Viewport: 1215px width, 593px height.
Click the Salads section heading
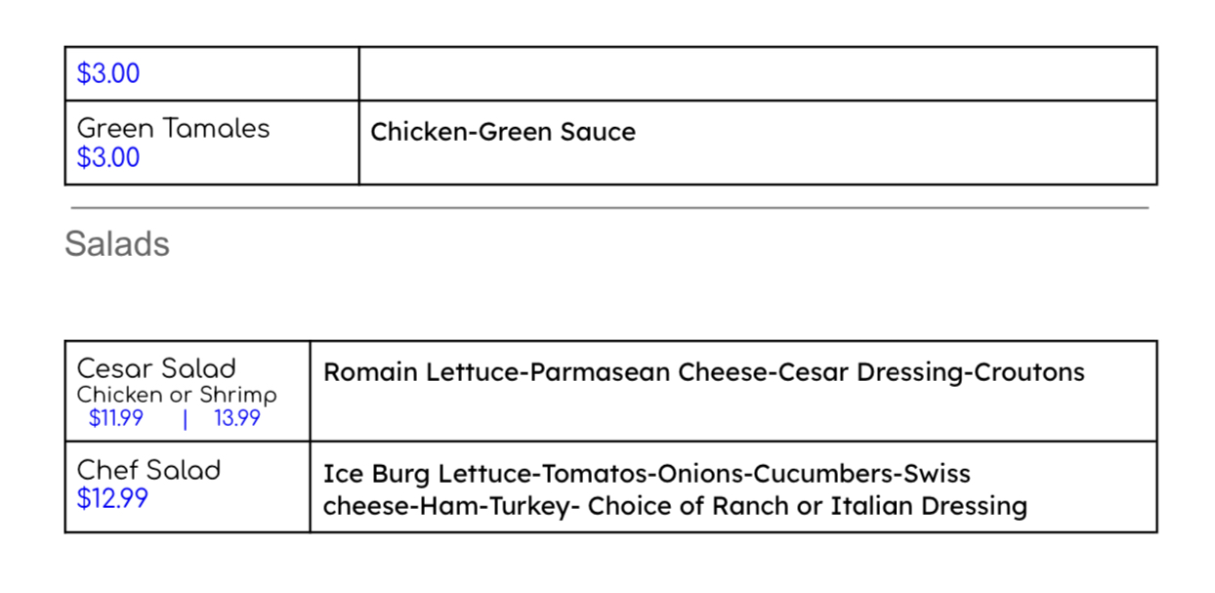(x=117, y=244)
